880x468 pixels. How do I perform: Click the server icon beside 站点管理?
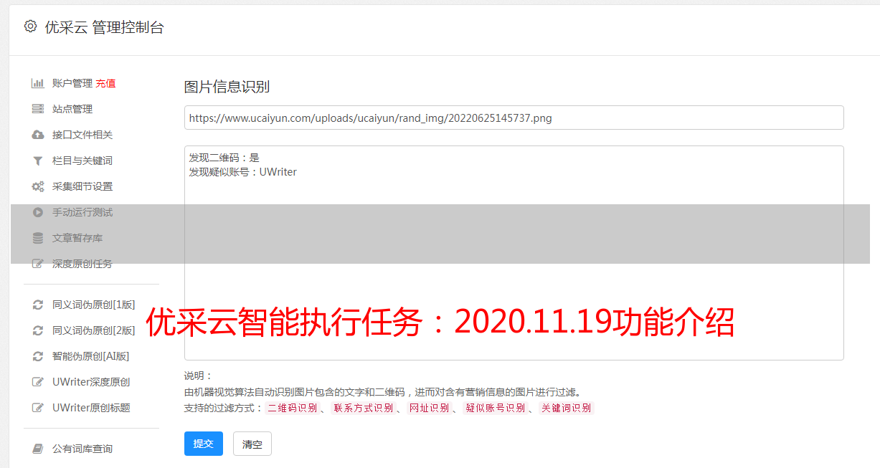[38, 109]
